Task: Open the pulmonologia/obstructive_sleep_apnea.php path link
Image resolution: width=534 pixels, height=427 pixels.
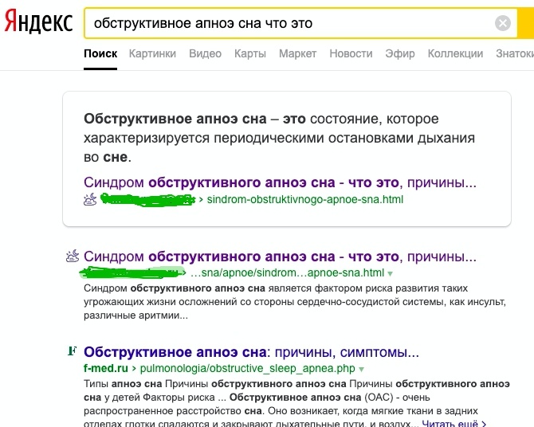Action: click(x=248, y=368)
